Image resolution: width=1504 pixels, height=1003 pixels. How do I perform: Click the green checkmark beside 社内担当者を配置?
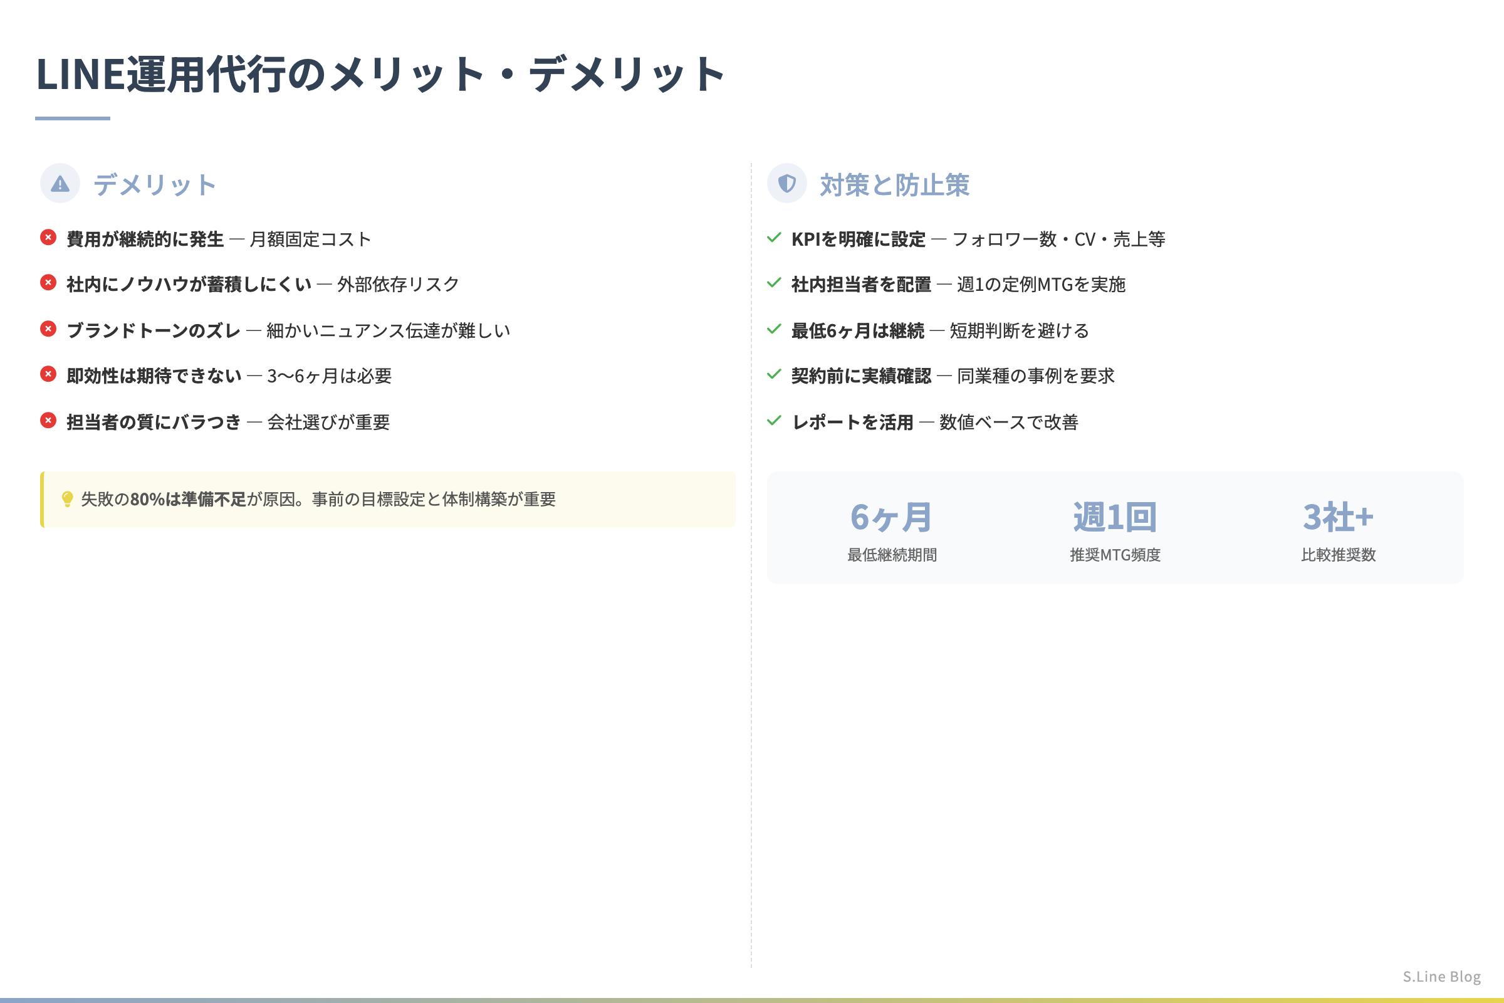point(774,283)
